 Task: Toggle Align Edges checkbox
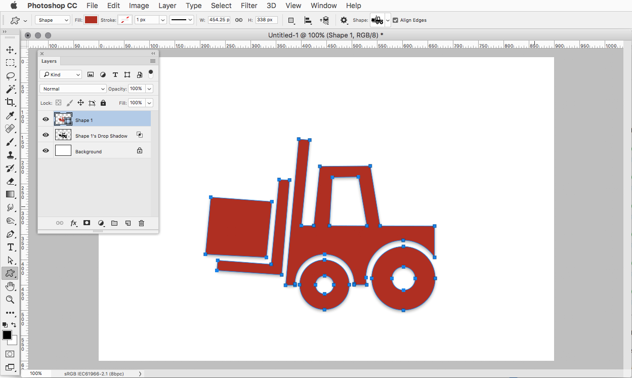pos(395,20)
